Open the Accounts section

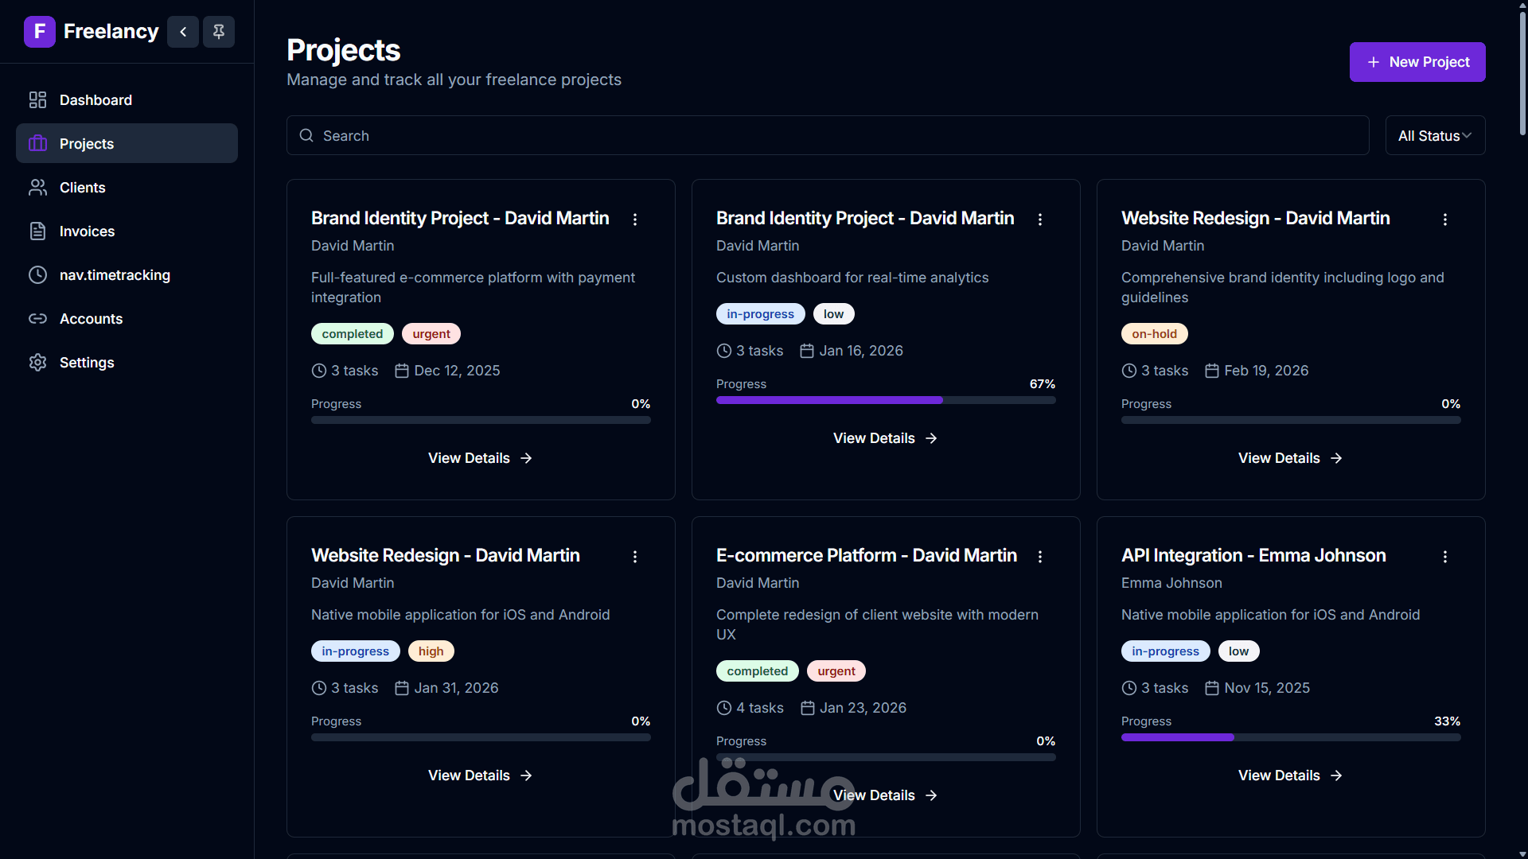click(x=91, y=319)
